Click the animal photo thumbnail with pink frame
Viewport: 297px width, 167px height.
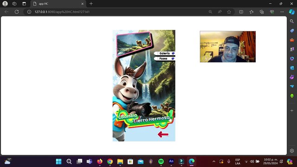pyautogui.click(x=134, y=44)
